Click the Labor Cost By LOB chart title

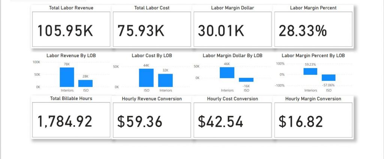(152, 55)
